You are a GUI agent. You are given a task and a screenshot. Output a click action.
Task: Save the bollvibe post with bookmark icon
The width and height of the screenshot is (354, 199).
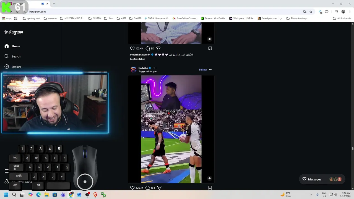point(210,188)
